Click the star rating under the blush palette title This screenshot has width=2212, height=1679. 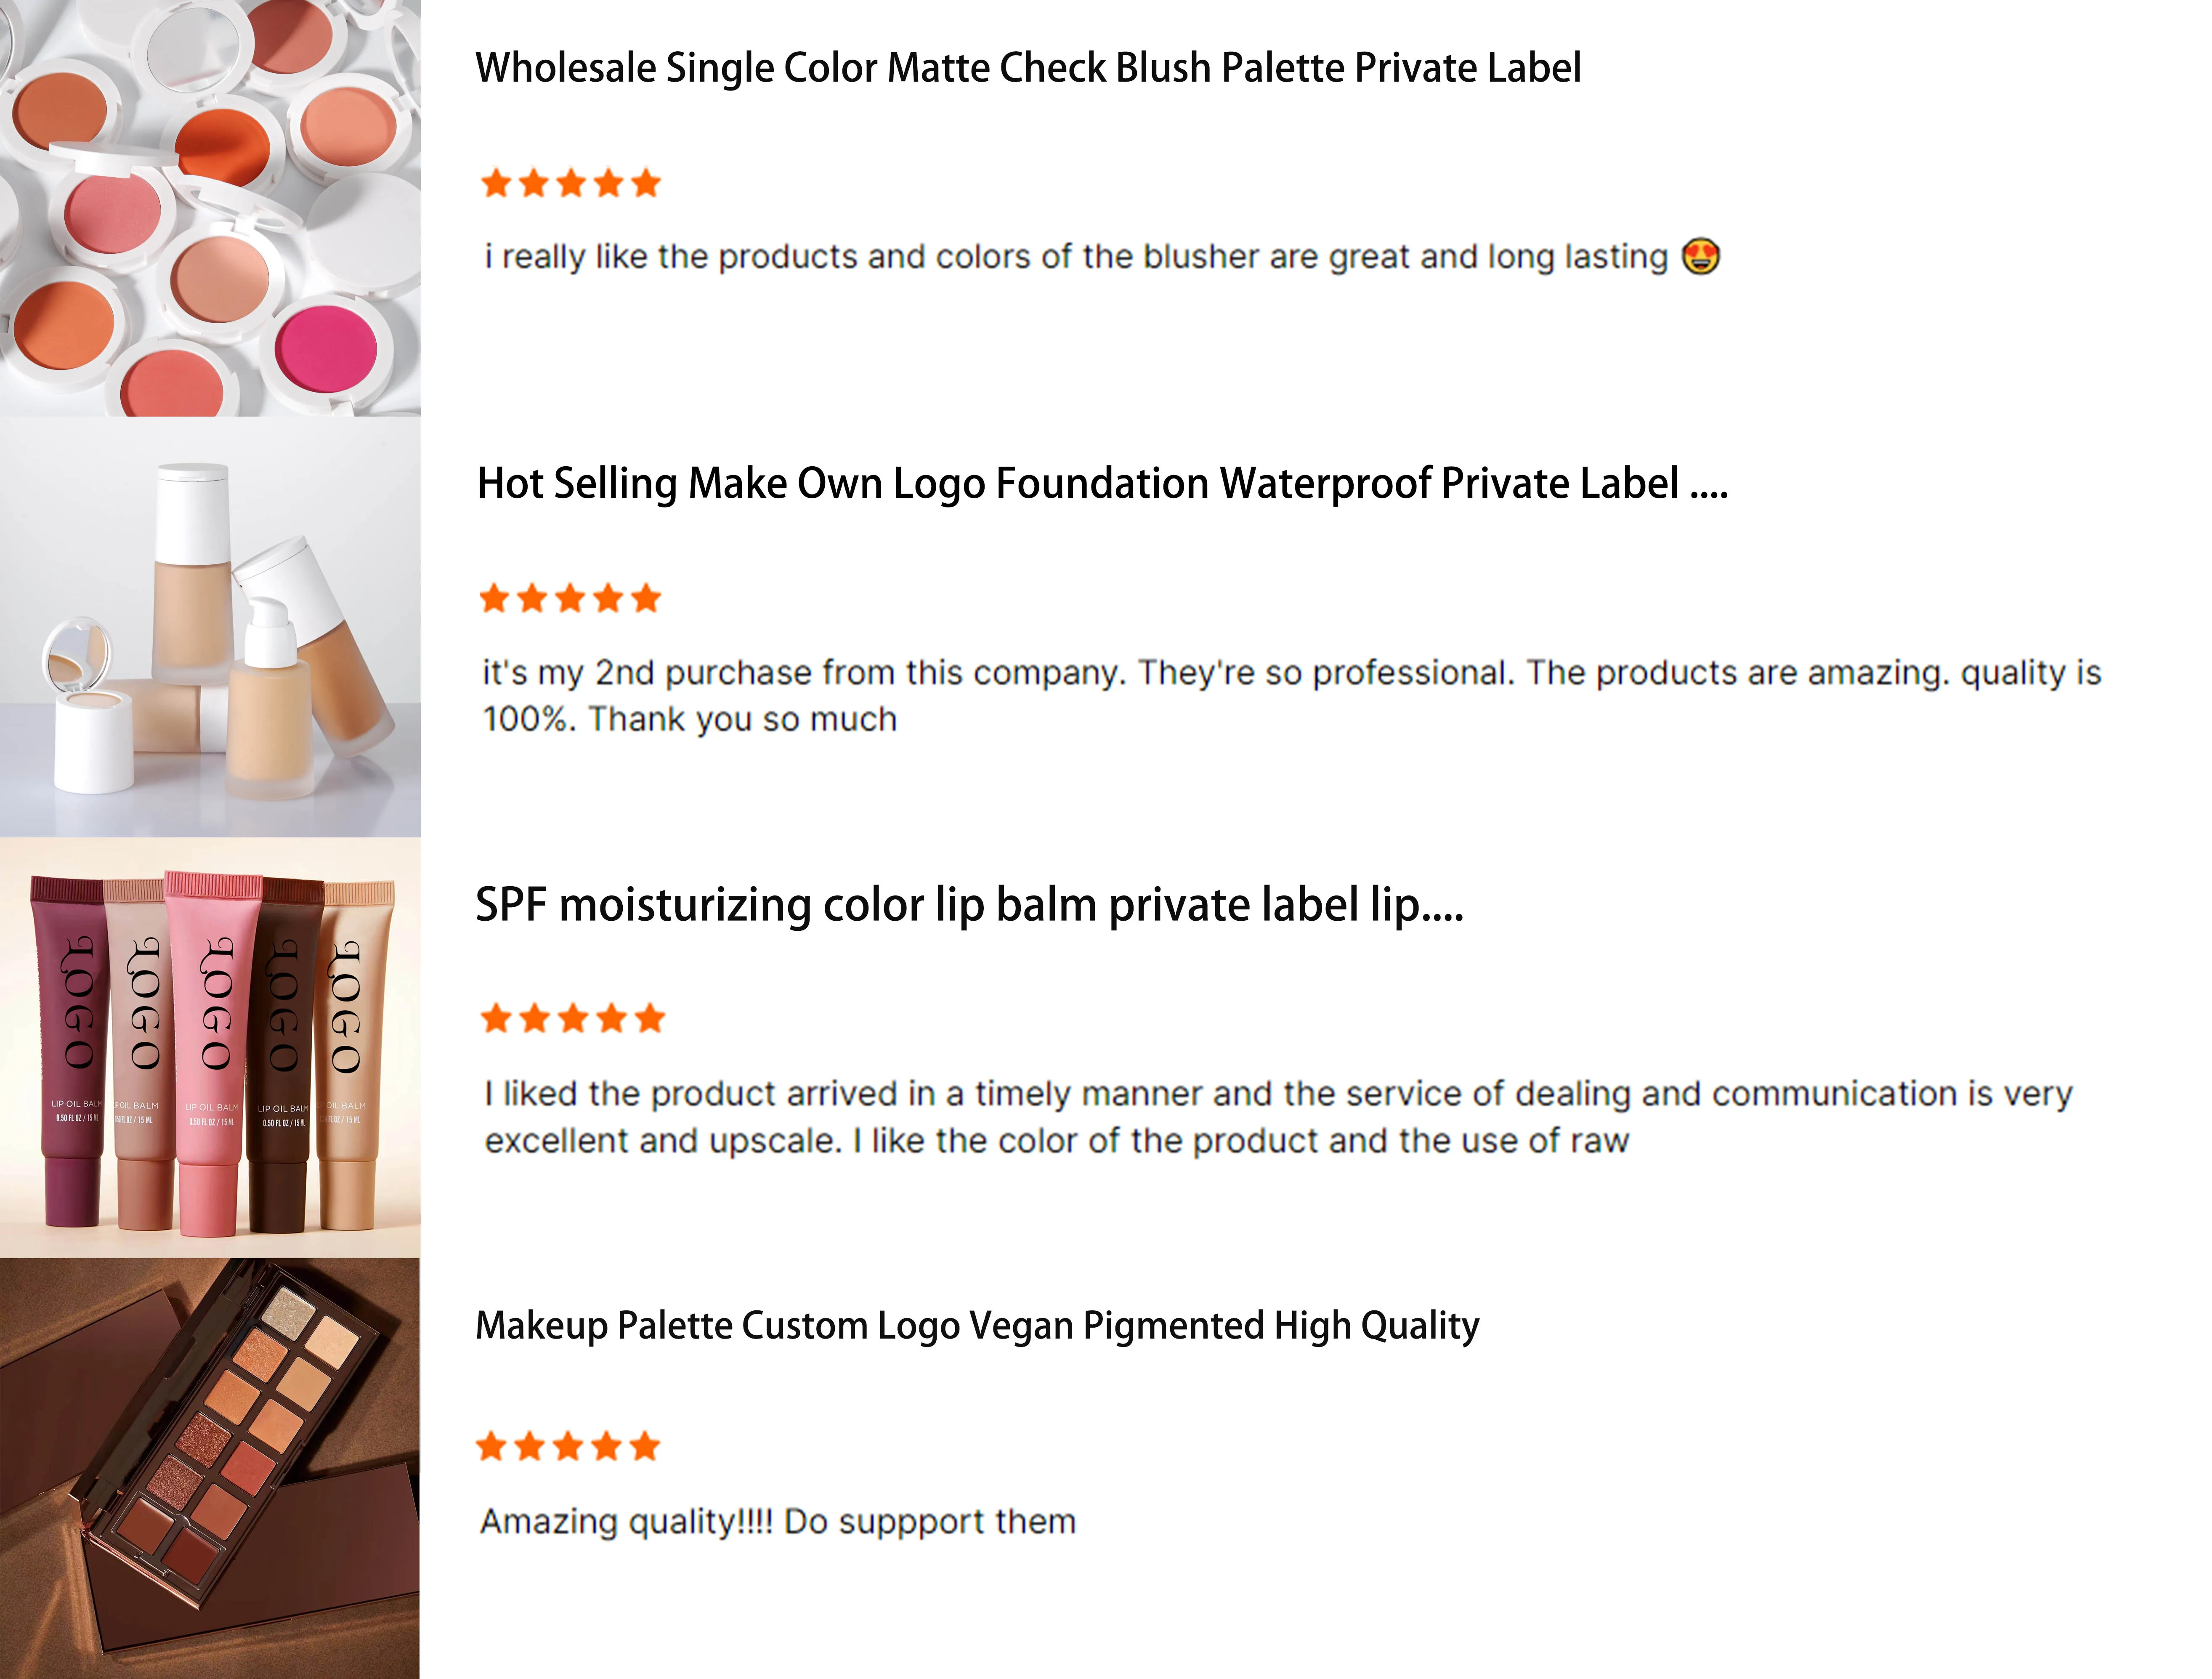pos(571,184)
